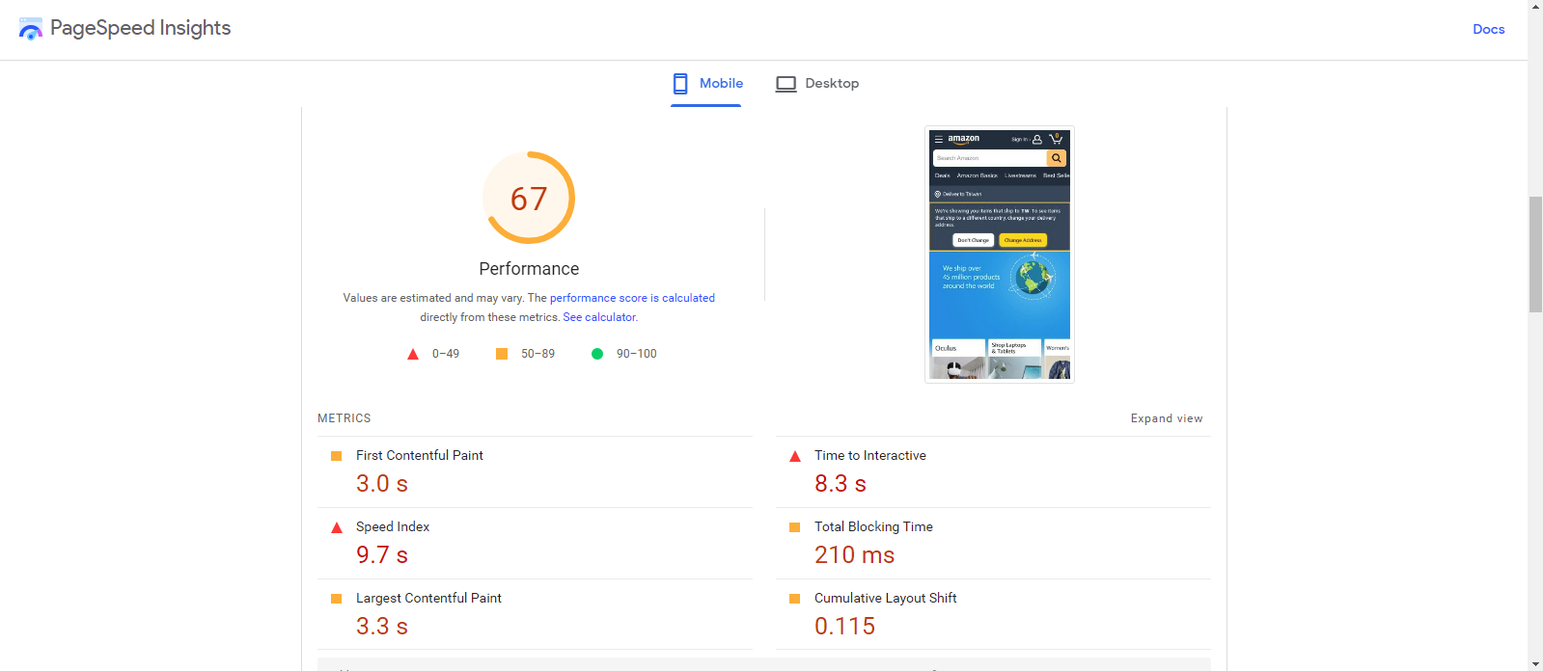Click the 210 ms value
This screenshot has width=1543, height=671.
855,555
